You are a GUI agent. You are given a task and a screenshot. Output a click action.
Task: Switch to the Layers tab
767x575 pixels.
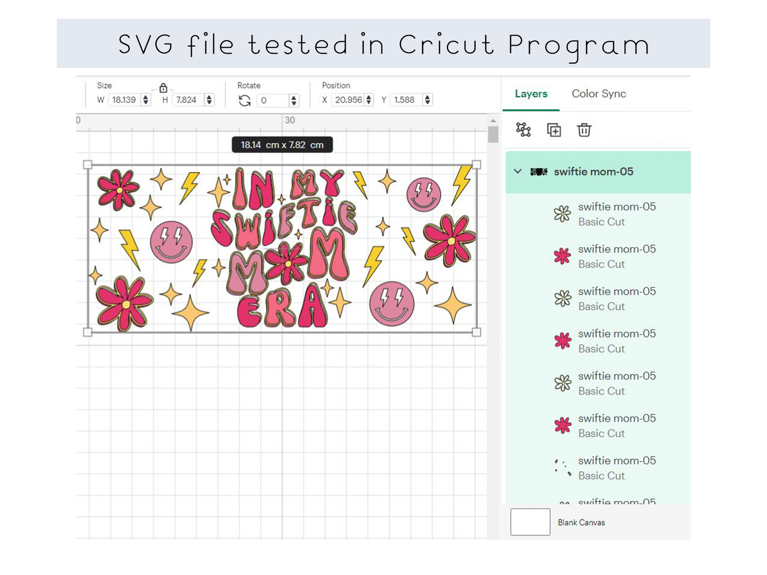click(531, 94)
